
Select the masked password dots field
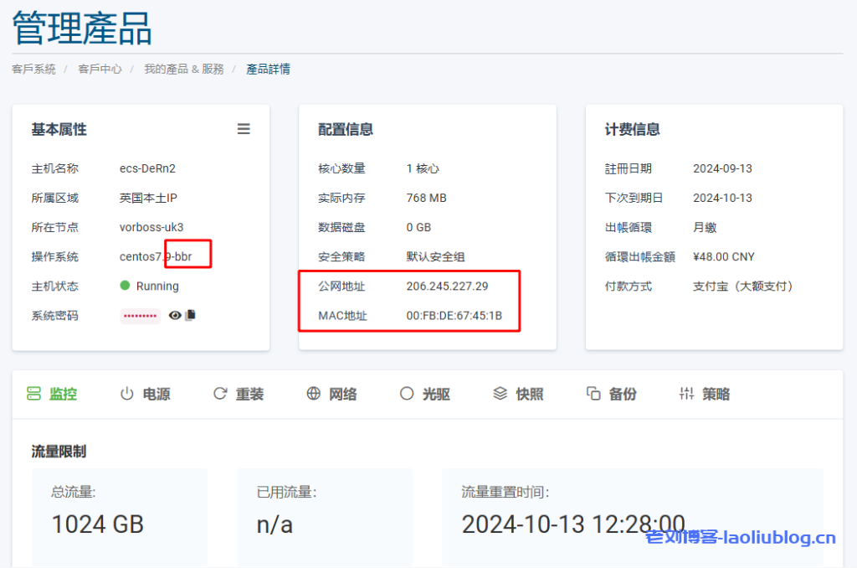point(140,315)
